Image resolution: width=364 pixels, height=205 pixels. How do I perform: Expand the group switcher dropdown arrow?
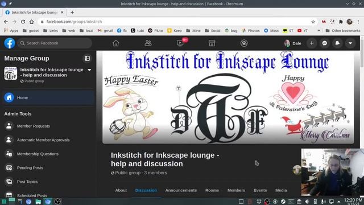click(x=89, y=70)
